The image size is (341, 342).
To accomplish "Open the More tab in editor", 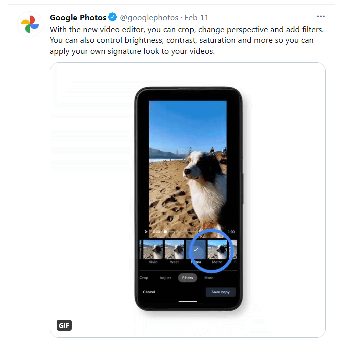I will point(209,278).
